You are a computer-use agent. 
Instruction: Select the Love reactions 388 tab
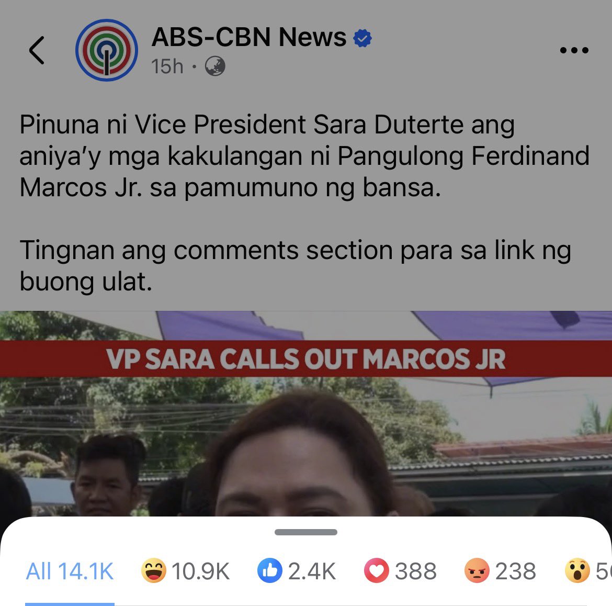click(400, 571)
